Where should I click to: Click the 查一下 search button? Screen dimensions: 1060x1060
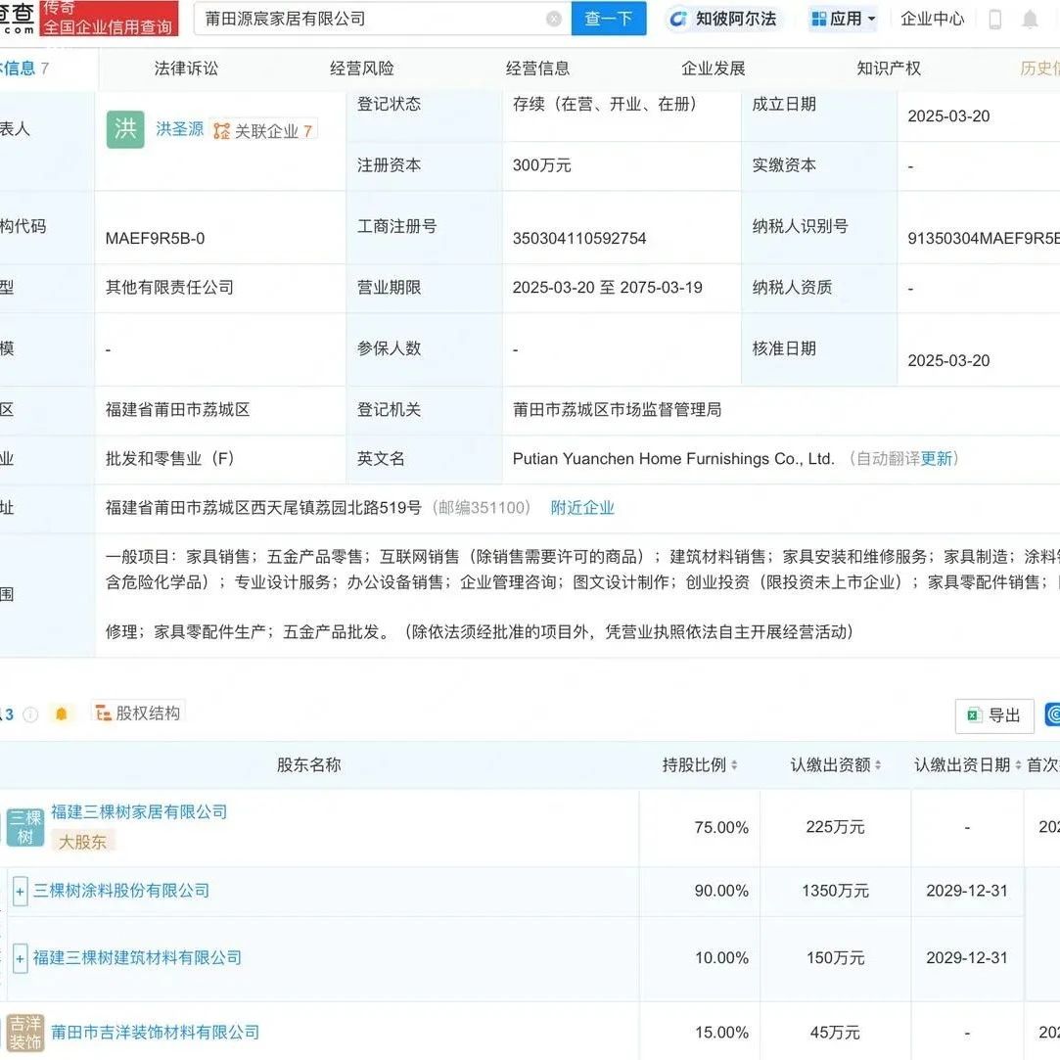tap(609, 19)
